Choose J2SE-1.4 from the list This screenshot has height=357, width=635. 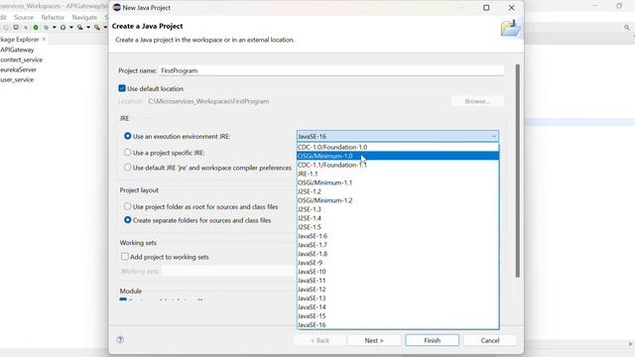point(398,218)
